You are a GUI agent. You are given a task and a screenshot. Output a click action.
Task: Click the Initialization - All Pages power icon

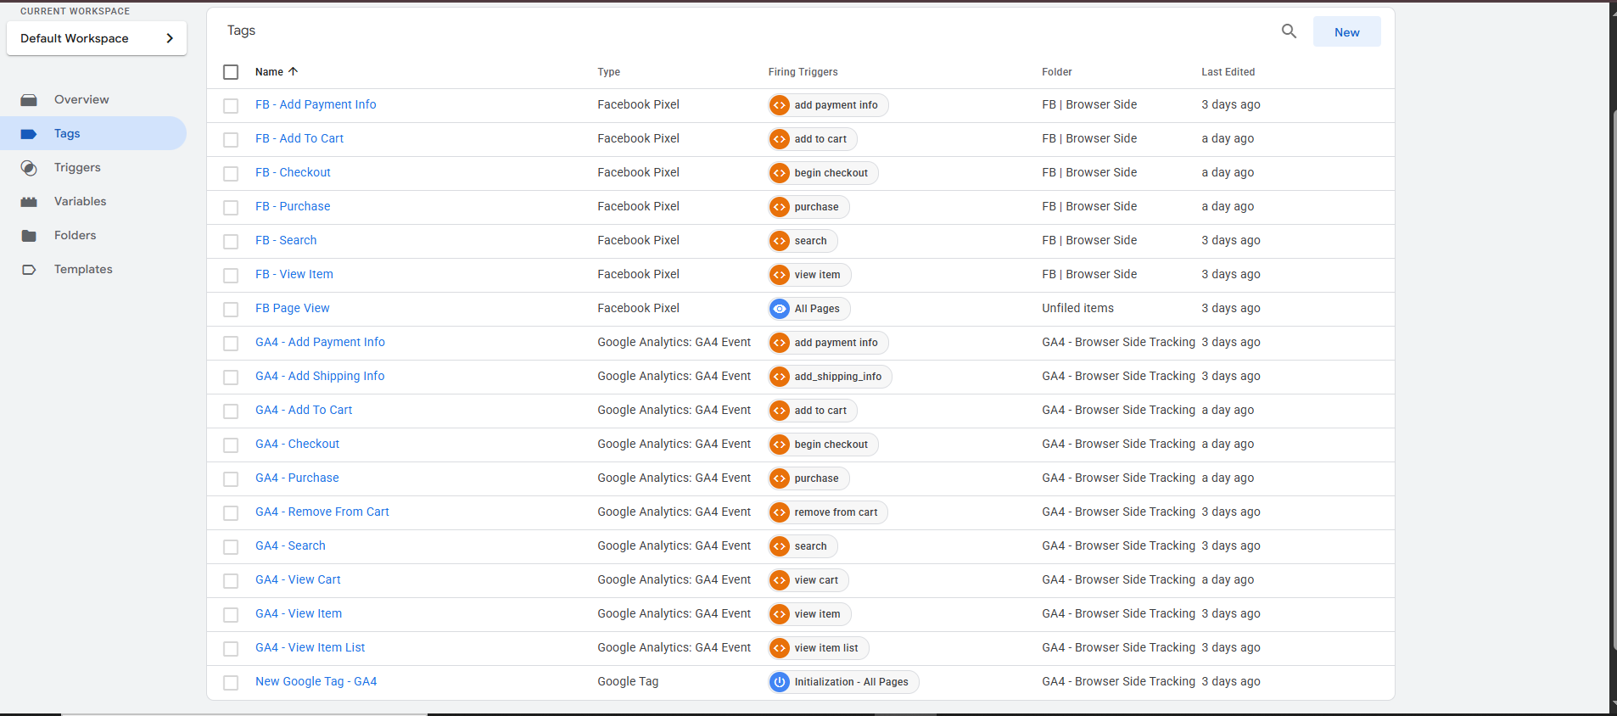click(x=780, y=682)
